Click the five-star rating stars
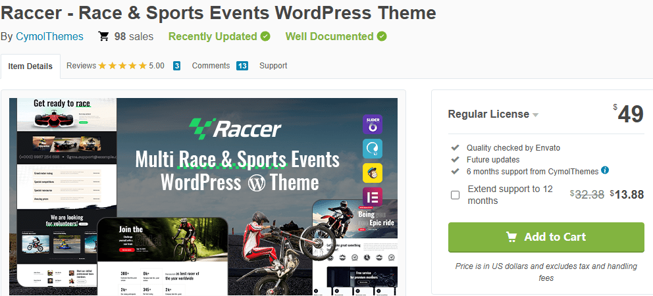Viewport: 653px width, 296px height. pyautogui.click(x=122, y=66)
